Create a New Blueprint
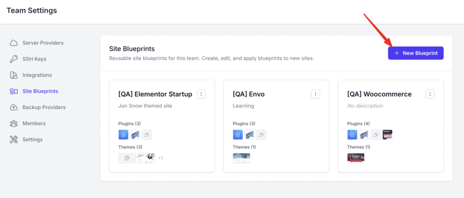Image resolution: width=464 pixels, height=198 pixels. pos(416,53)
